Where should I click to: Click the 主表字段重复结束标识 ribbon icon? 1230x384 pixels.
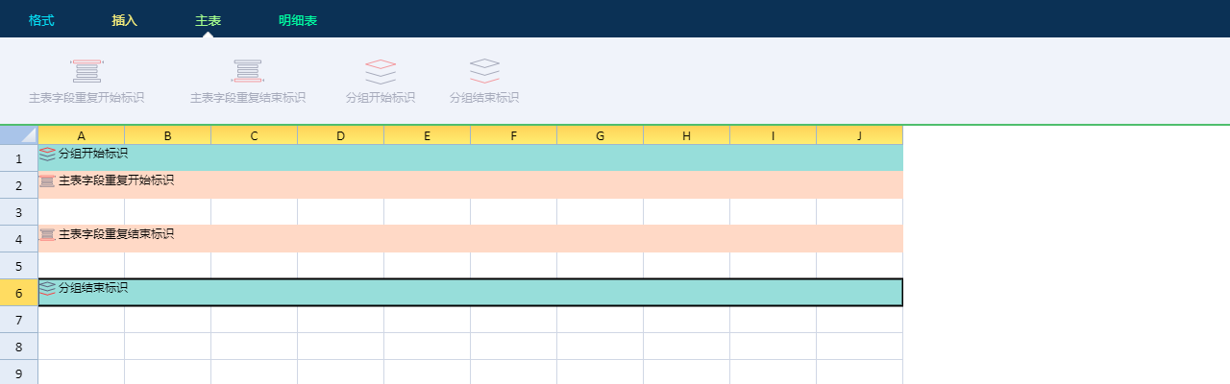click(247, 71)
